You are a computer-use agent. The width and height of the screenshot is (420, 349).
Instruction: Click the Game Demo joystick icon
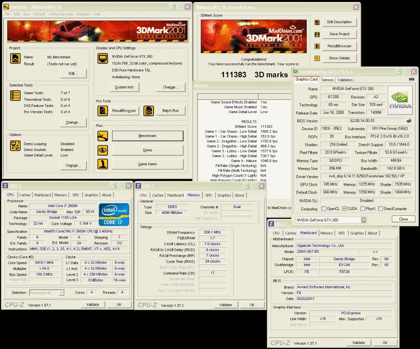[x=103, y=164]
